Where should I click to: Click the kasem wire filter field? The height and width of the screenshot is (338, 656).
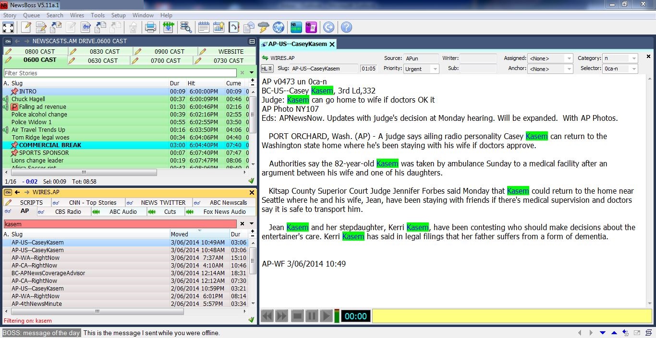point(120,224)
